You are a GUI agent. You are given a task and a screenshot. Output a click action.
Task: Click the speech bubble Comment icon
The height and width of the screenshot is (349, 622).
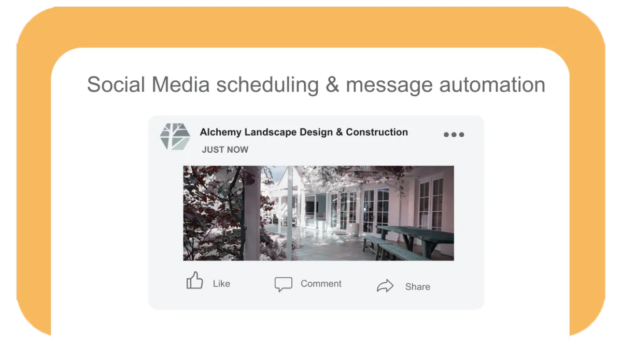283,284
